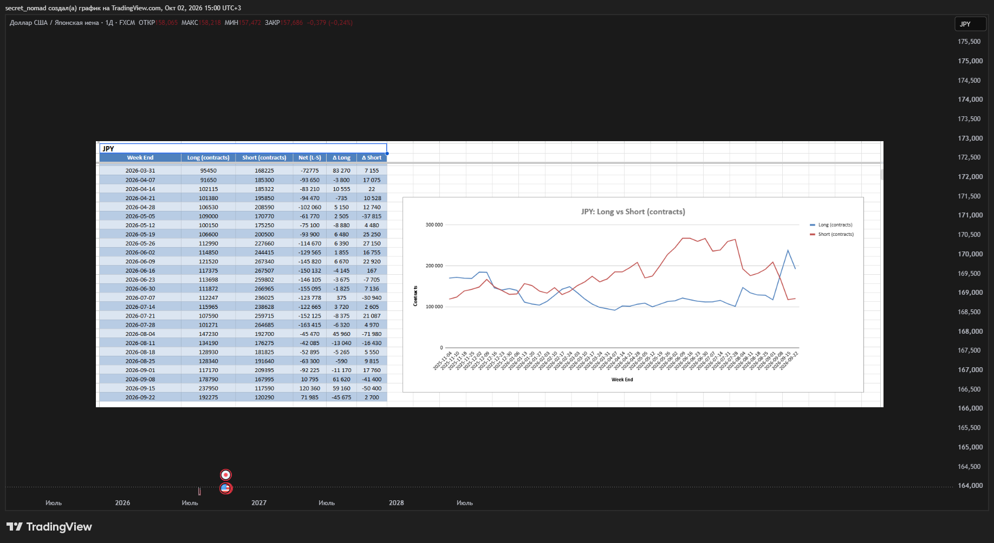This screenshot has width=994, height=543.
Task: Click the 2028 label on time axis
Action: (397, 503)
